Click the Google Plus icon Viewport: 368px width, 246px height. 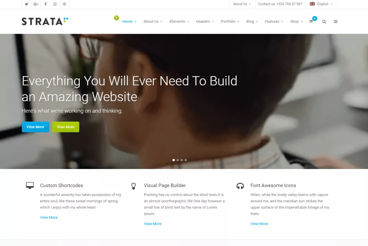(36, 4)
